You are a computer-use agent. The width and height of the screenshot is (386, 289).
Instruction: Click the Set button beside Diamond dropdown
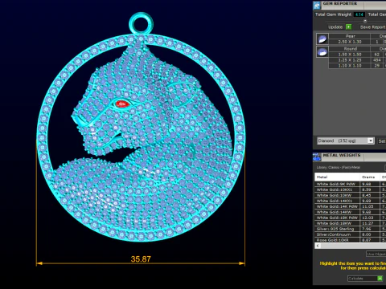click(382, 141)
